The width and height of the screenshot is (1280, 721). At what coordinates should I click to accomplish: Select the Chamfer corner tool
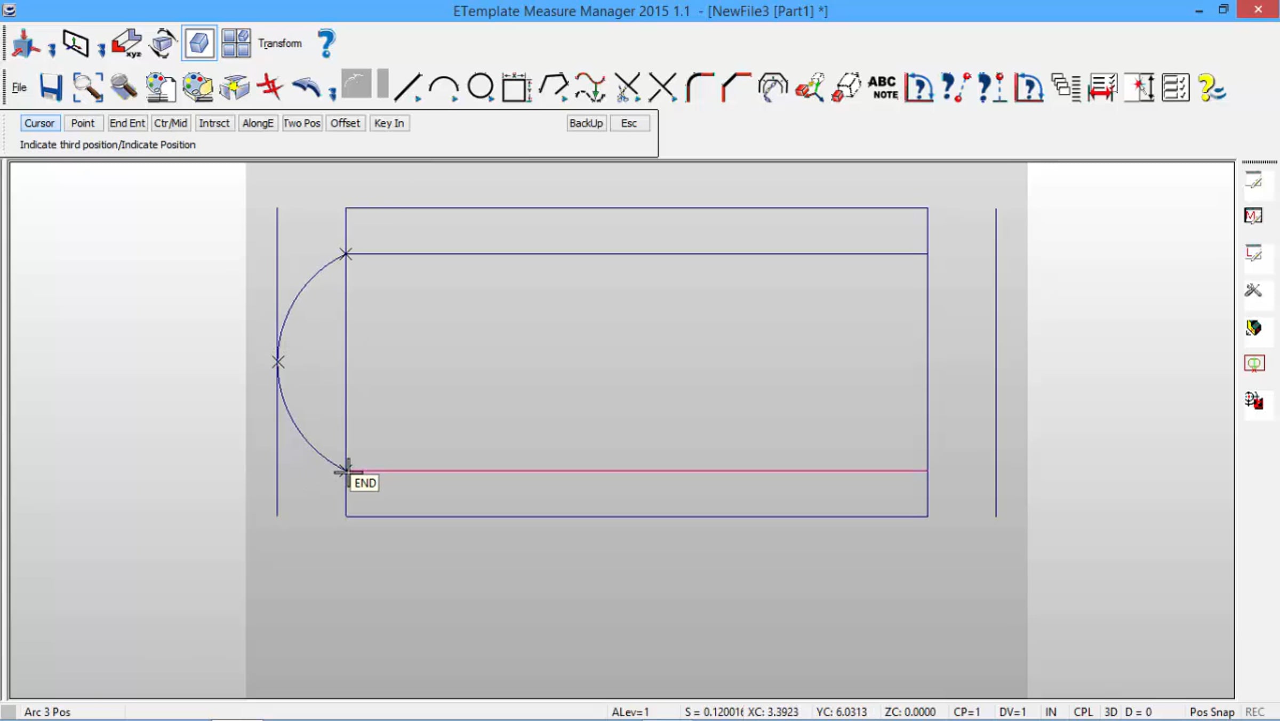tap(735, 87)
